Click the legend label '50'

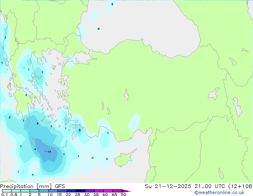tap(123, 194)
